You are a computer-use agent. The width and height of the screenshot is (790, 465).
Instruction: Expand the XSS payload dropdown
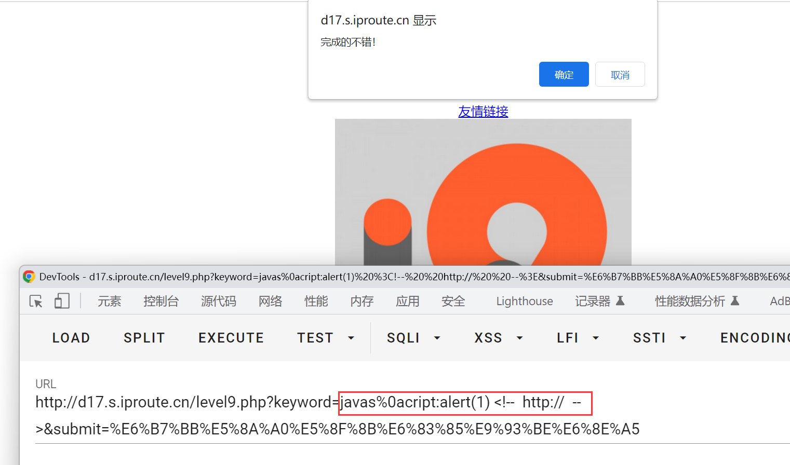click(498, 338)
